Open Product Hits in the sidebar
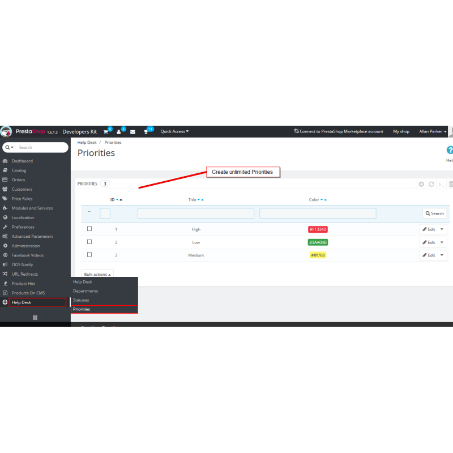 coord(23,284)
